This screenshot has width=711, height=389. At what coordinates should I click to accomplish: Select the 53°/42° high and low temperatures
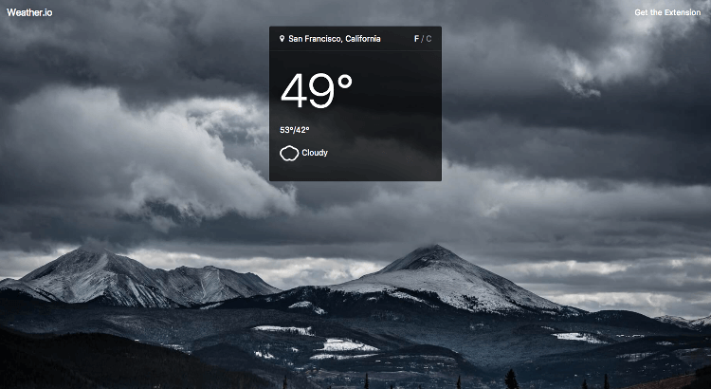pos(295,130)
